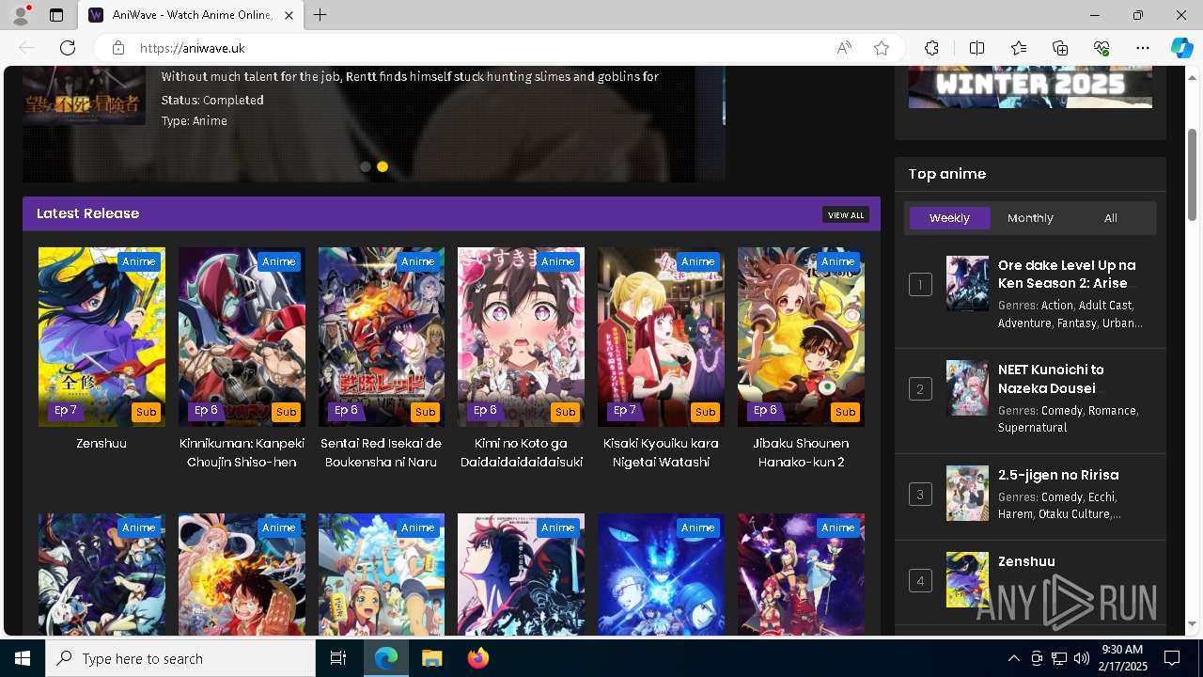Show hidden tray icons chevron

[x=1013, y=658]
